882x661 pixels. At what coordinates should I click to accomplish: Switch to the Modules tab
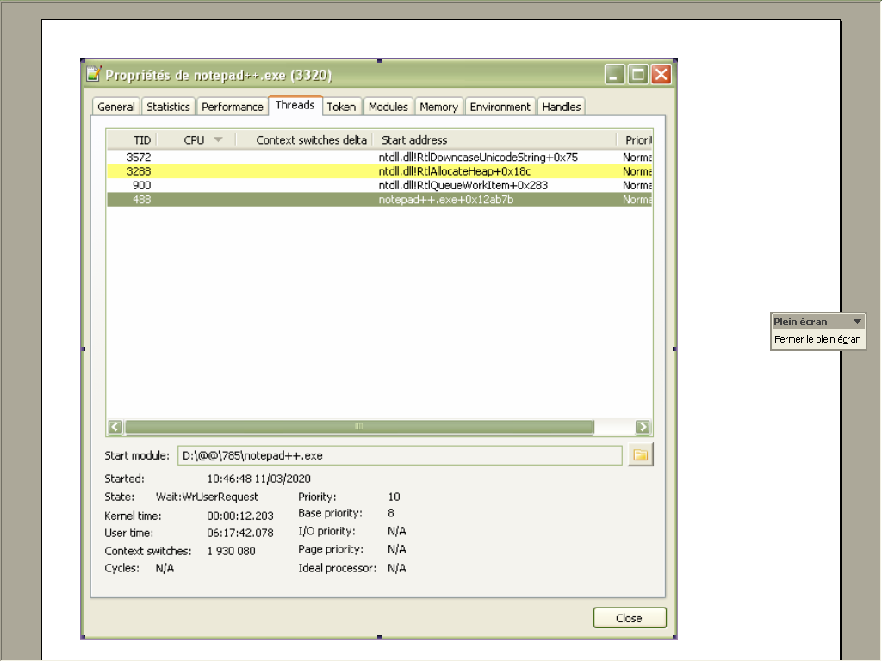(388, 107)
